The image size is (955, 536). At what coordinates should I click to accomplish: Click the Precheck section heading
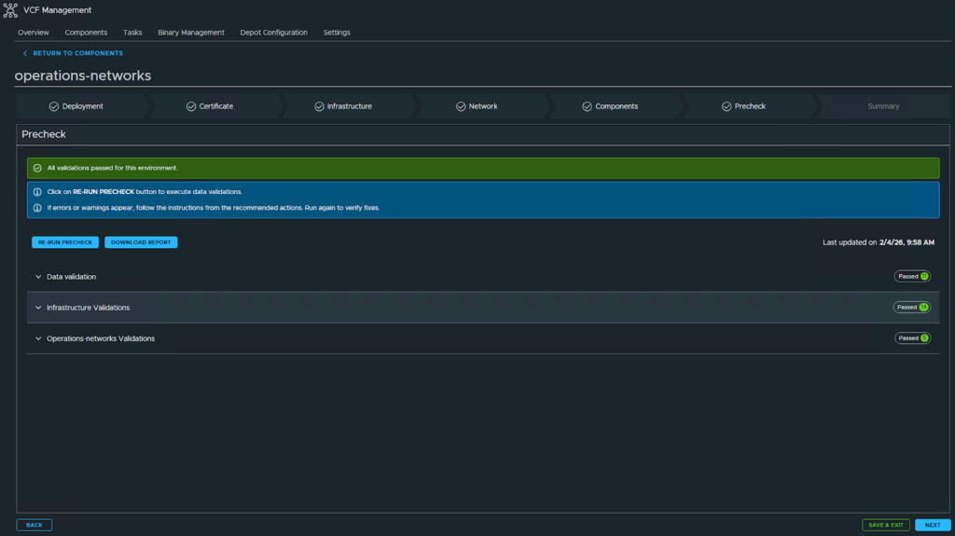pyautogui.click(x=44, y=134)
